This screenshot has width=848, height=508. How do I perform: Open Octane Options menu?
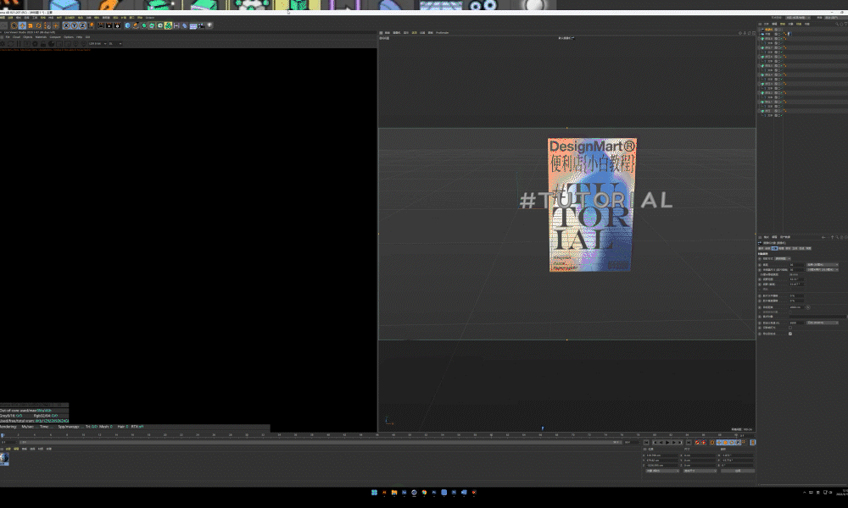(x=69, y=36)
